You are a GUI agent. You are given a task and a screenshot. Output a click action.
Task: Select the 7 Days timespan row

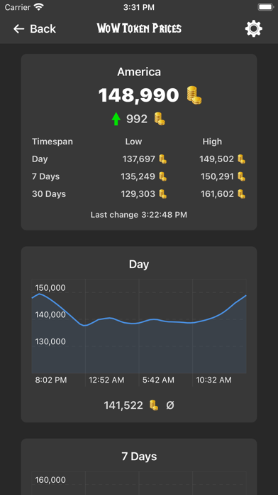pyautogui.click(x=139, y=176)
